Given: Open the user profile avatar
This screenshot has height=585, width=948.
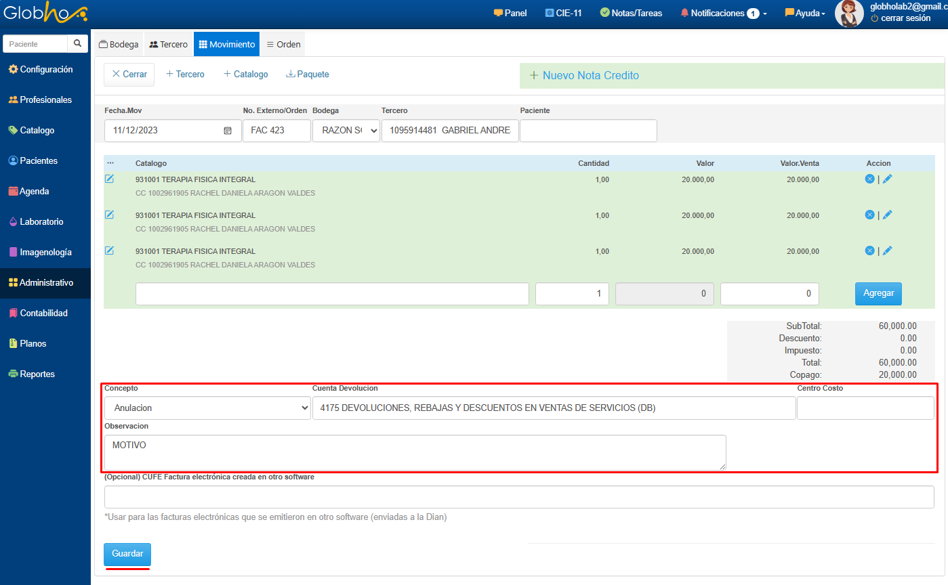Looking at the screenshot, I should click(848, 14).
